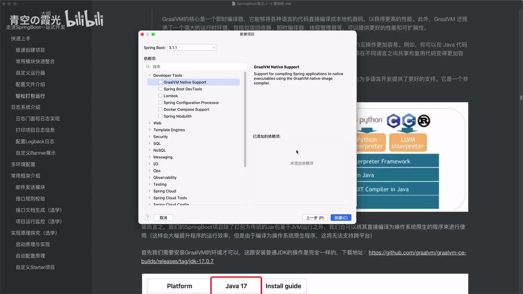Jump to 极速创建项目 outline entry
The width and height of the screenshot is (523, 294).
tap(30, 50)
